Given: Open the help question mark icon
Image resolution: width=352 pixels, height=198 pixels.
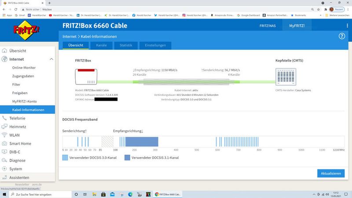Looking at the screenshot, I should (342, 36).
